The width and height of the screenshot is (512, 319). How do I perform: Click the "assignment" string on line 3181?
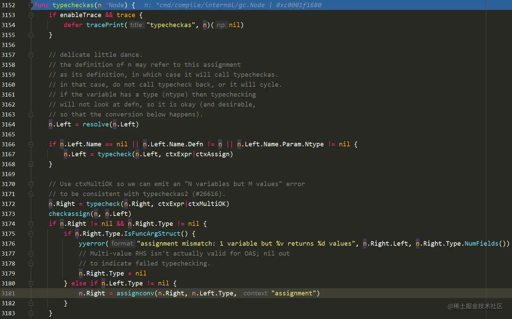294,293
